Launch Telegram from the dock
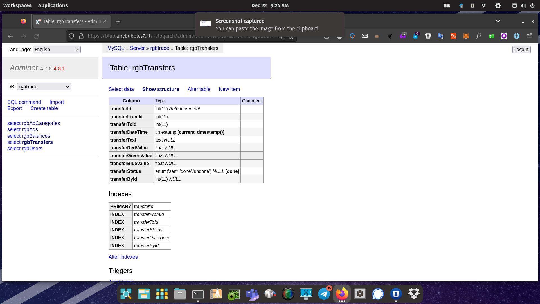540x304 pixels. [x=324, y=294]
